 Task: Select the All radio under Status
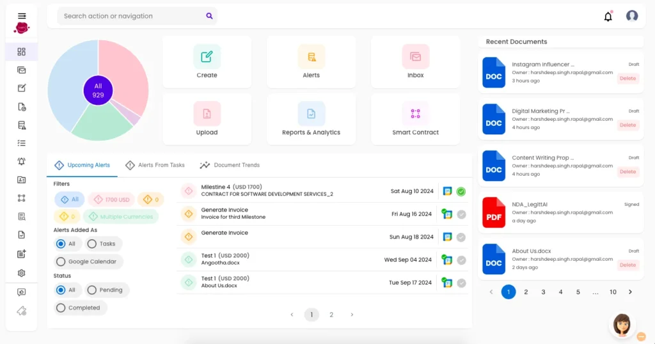[x=61, y=290]
